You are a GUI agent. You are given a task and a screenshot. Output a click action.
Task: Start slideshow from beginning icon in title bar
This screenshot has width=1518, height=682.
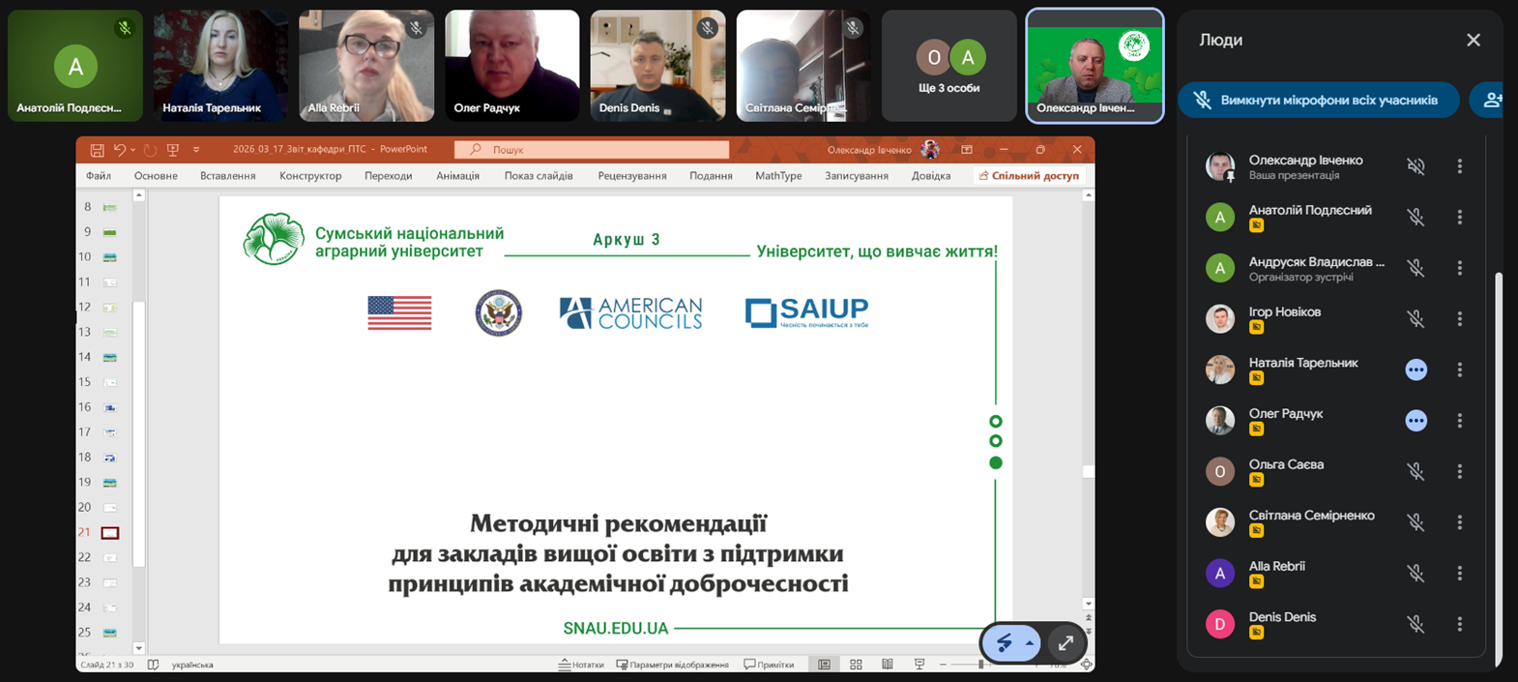(173, 150)
